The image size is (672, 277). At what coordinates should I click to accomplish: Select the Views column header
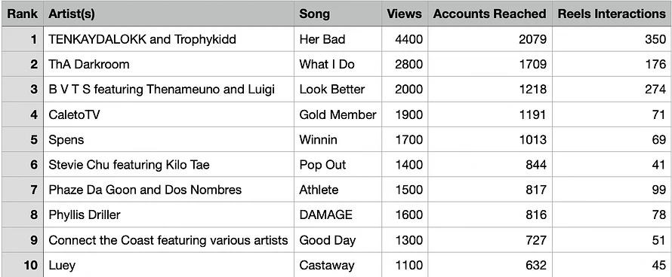coord(405,14)
